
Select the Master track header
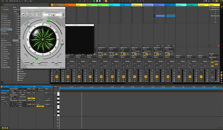pyautogui.click(x=214, y=5)
